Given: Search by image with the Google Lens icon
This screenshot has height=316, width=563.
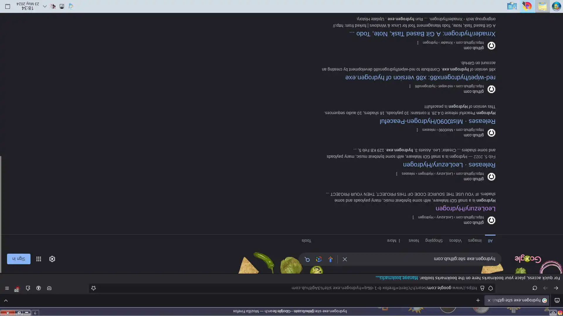Looking at the screenshot, I should 319,259.
